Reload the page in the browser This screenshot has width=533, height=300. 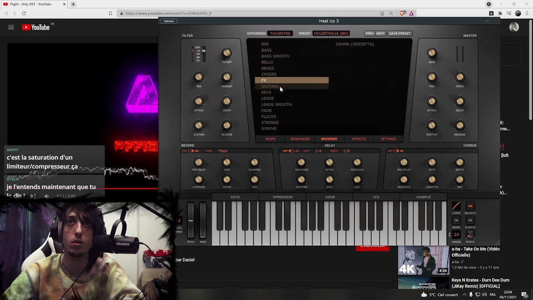[24, 13]
